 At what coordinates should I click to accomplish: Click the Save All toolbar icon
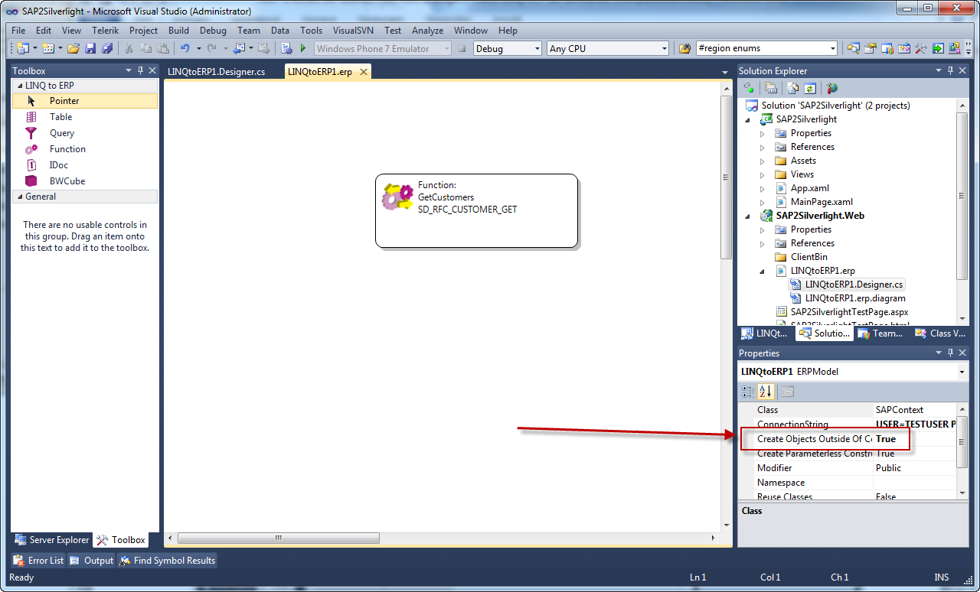point(107,48)
